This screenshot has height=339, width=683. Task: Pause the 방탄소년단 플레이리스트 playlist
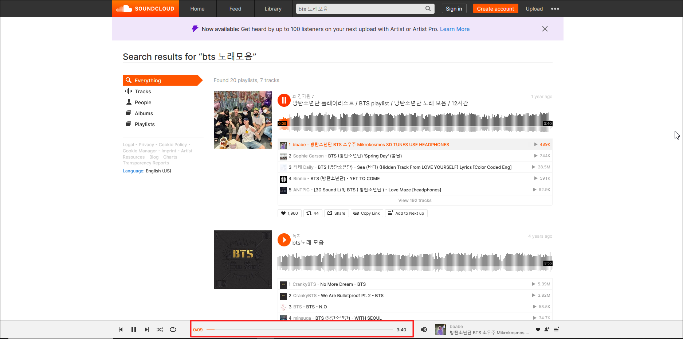tap(284, 100)
